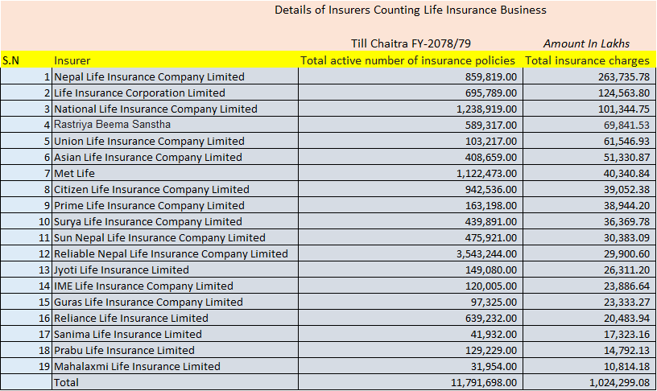Screen dimensions: 657x391
Task: Click policies value 41,932.00
Action: pyautogui.click(x=494, y=335)
